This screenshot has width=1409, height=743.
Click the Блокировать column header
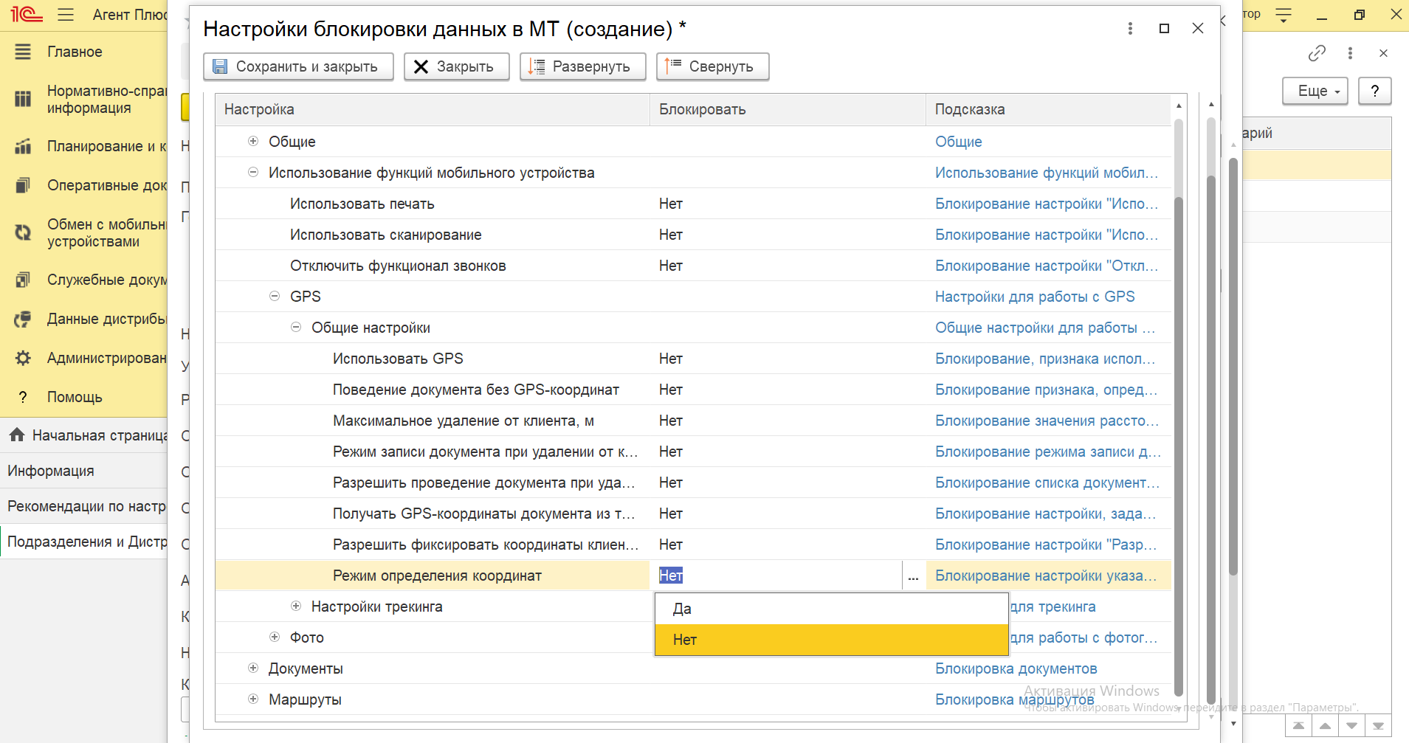pos(788,109)
